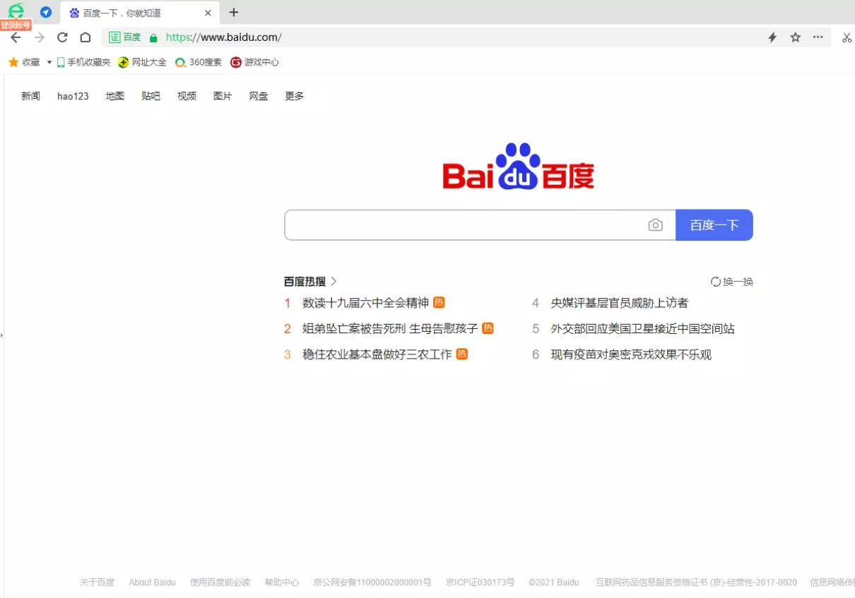Image resolution: width=855 pixels, height=598 pixels.
Task: Open hao123 in Baidu navigation
Action: coord(73,96)
